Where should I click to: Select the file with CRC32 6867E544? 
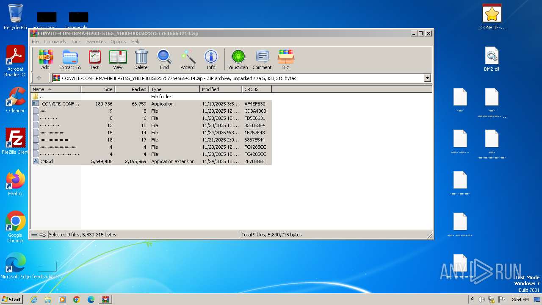(152, 140)
